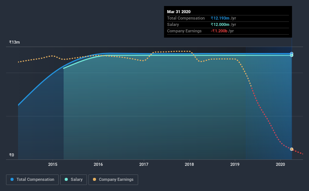Viewport: 309px width, 191px height.
Task: Click the Company Earnings label in tooltip
Action: click(184, 31)
